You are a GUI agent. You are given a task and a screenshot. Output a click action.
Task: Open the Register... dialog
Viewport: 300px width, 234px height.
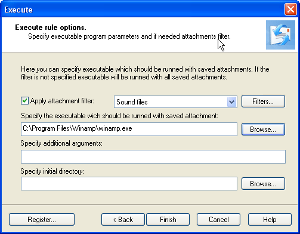pos(42,220)
